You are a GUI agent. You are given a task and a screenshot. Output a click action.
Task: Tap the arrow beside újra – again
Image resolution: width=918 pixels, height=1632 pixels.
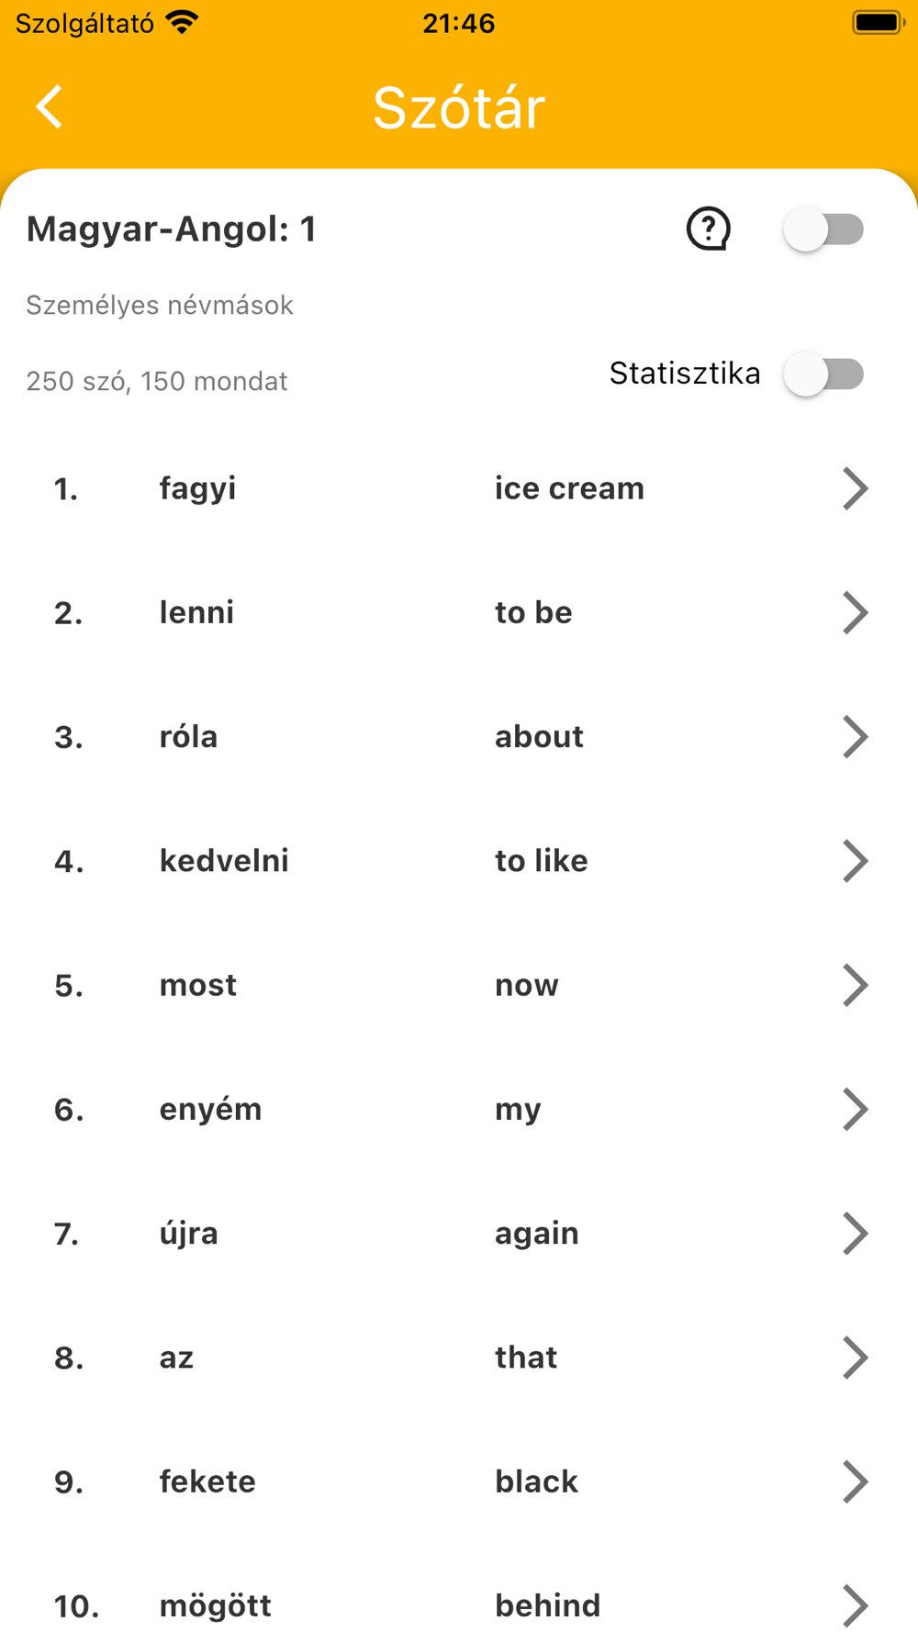coord(855,1233)
